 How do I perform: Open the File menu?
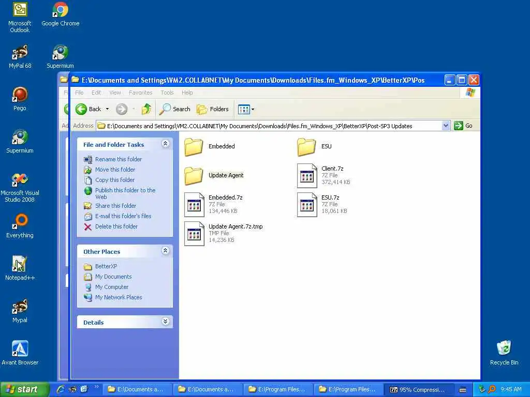pyautogui.click(x=79, y=93)
